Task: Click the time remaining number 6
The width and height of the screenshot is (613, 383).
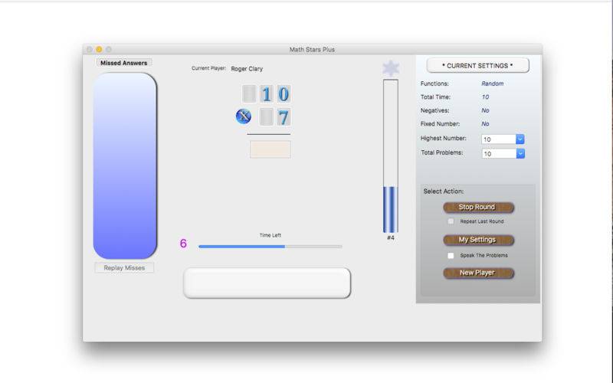Action: 183,244
